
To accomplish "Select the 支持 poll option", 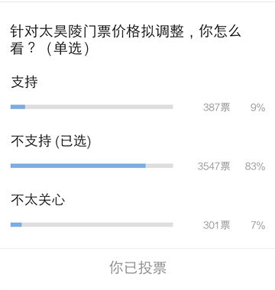I will (x=24, y=82).
